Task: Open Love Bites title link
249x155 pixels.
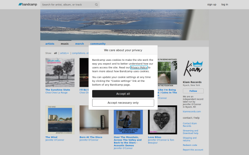Action: click(154, 137)
